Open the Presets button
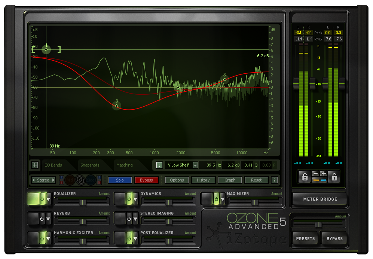373x259 pixels. (305, 238)
